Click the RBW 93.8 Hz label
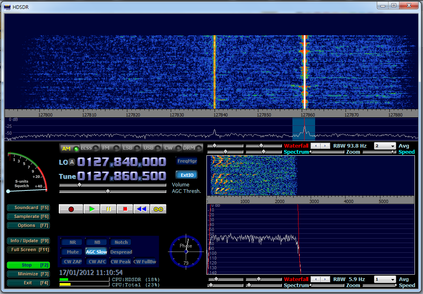 350,146
